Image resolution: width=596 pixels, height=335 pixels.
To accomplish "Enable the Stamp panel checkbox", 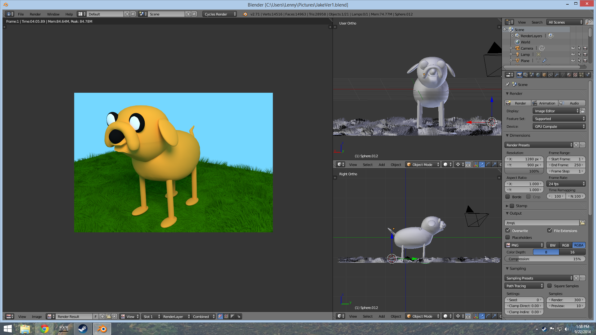I will [x=512, y=206].
